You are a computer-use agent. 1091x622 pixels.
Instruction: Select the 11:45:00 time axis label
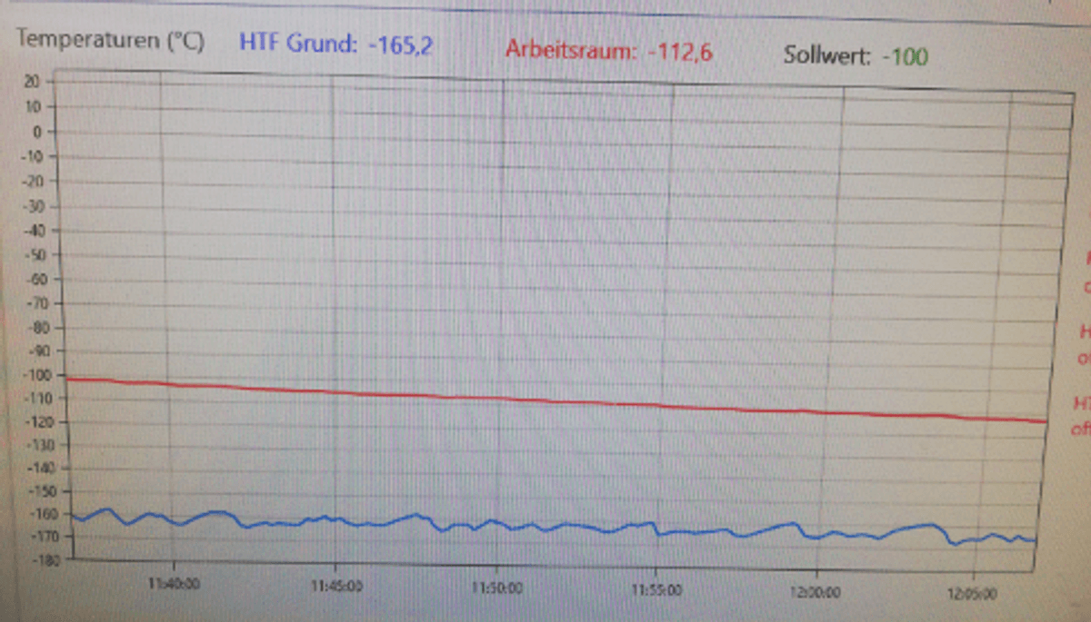click(336, 587)
